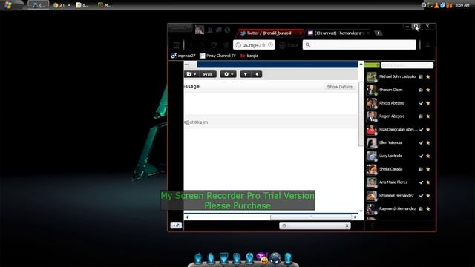The width and height of the screenshot is (475, 267).
Task: Go to previous message with up arrow
Action: 246,74
